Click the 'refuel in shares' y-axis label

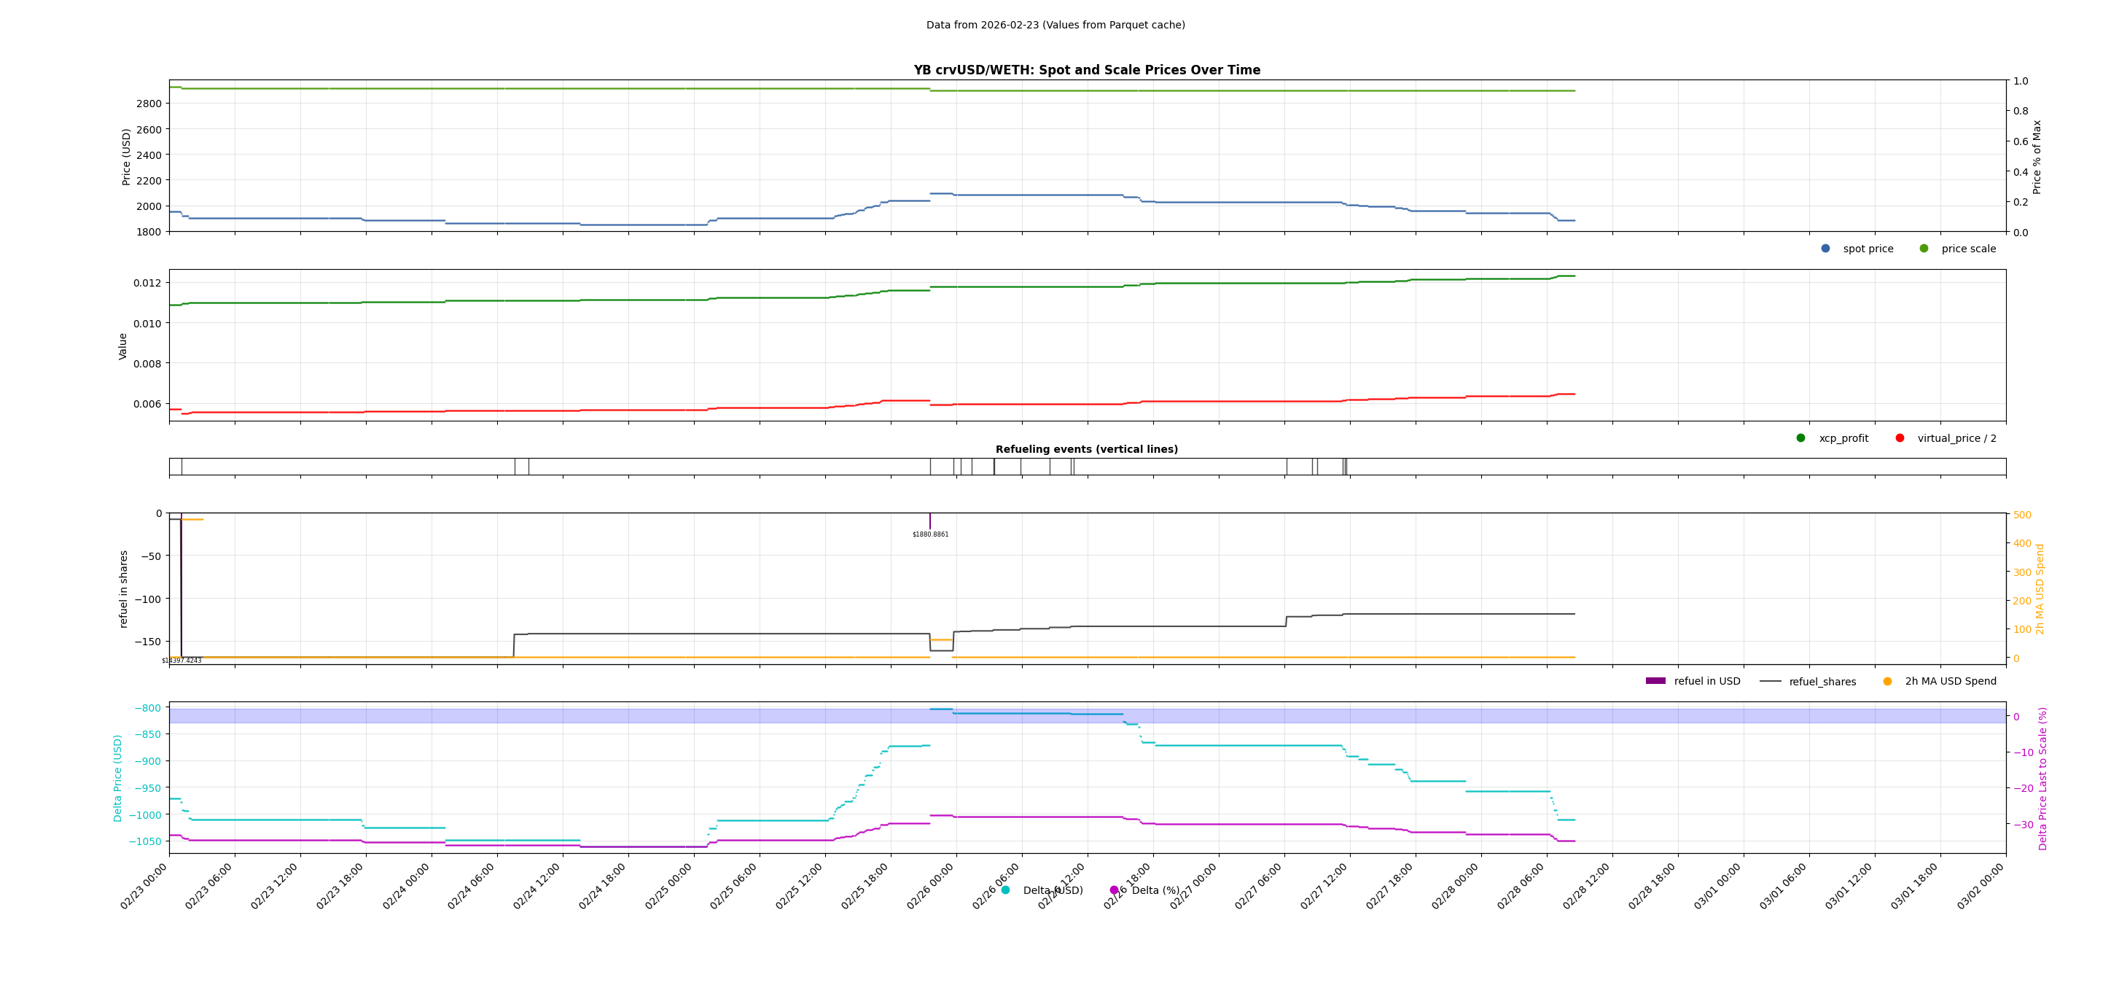click(x=124, y=588)
